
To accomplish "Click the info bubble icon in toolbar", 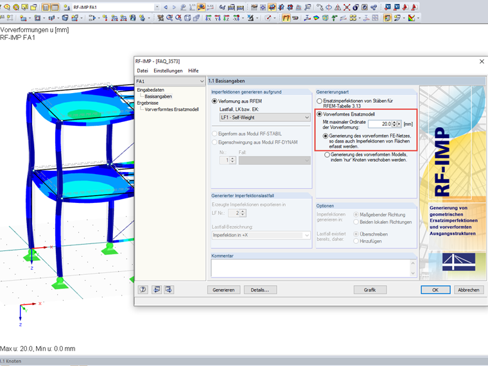I will point(356,7).
